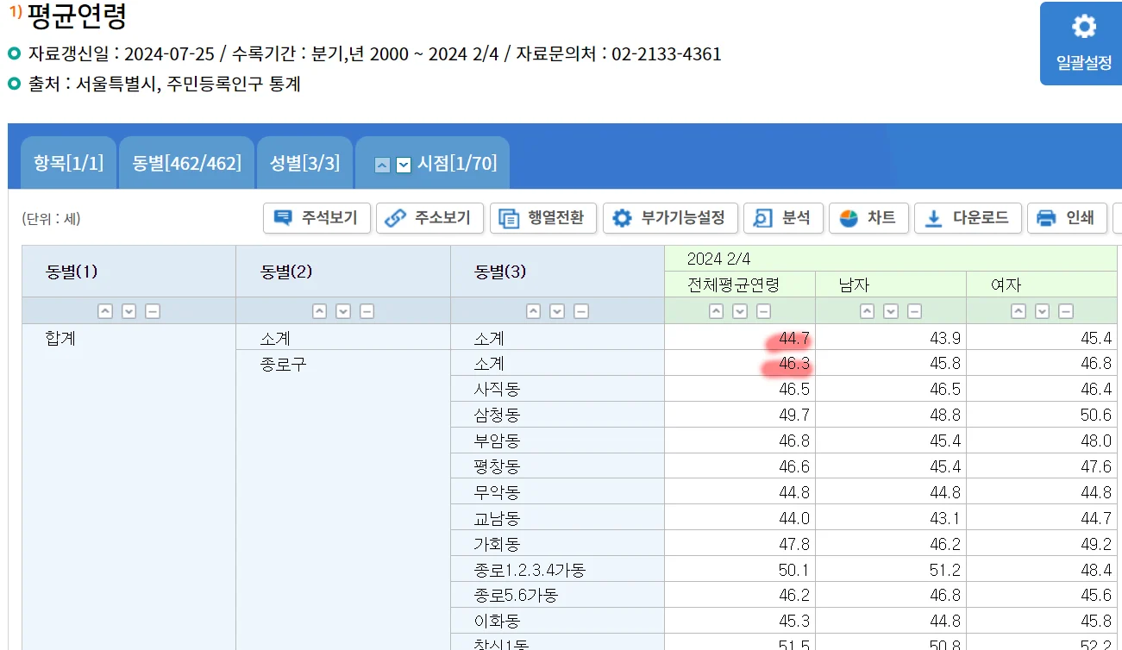1122x650 pixels.
Task: Click down arrow on 시점 tab
Action: (x=404, y=165)
